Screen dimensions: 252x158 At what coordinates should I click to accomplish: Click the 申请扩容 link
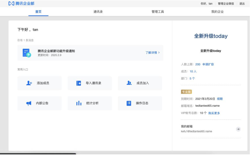[x=208, y=64]
